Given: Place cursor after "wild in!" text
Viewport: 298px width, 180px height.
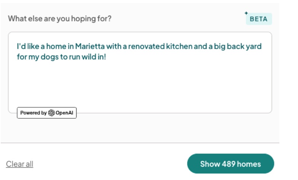Looking at the screenshot, I should [x=106, y=57].
